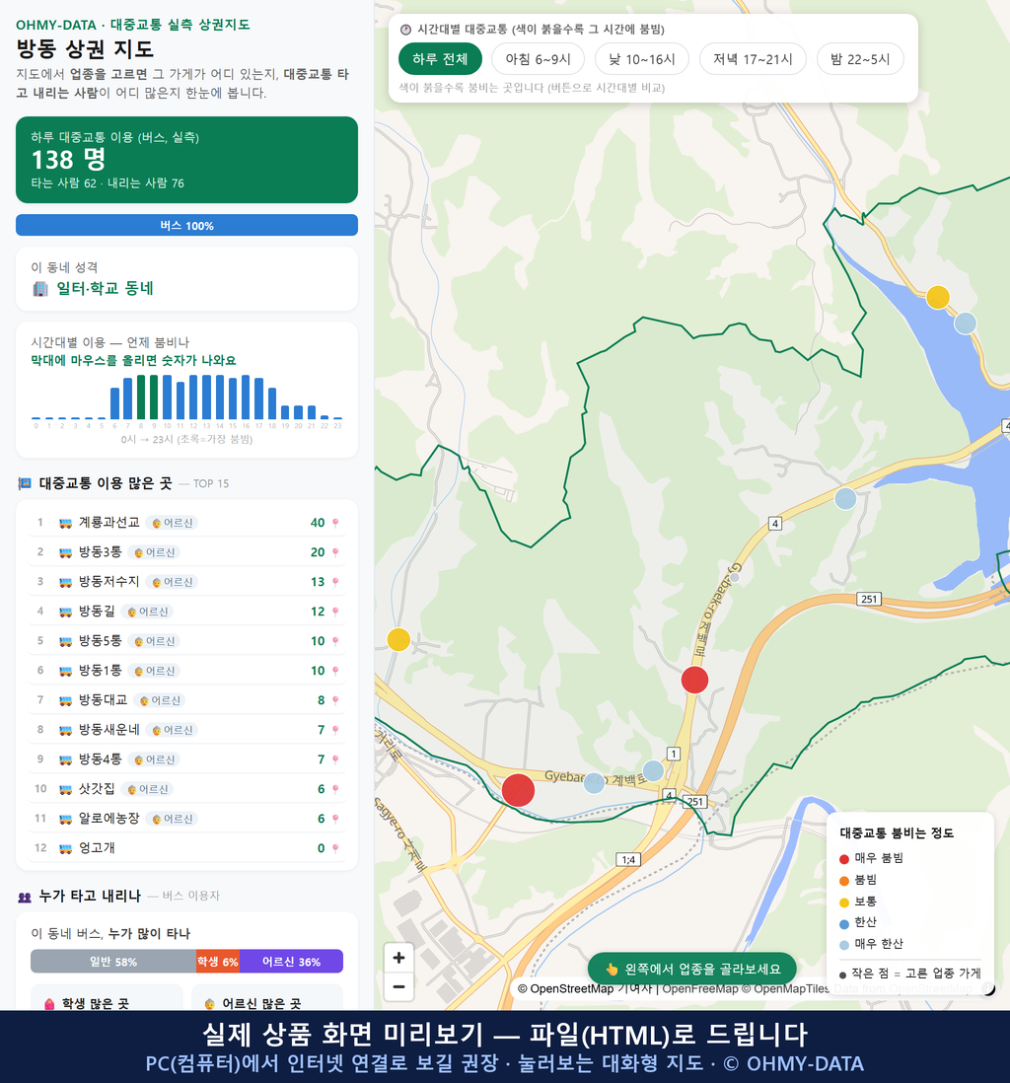Select the 하루 전체 time filter
Viewport: 1010px width, 1083px height.
pyautogui.click(x=440, y=59)
